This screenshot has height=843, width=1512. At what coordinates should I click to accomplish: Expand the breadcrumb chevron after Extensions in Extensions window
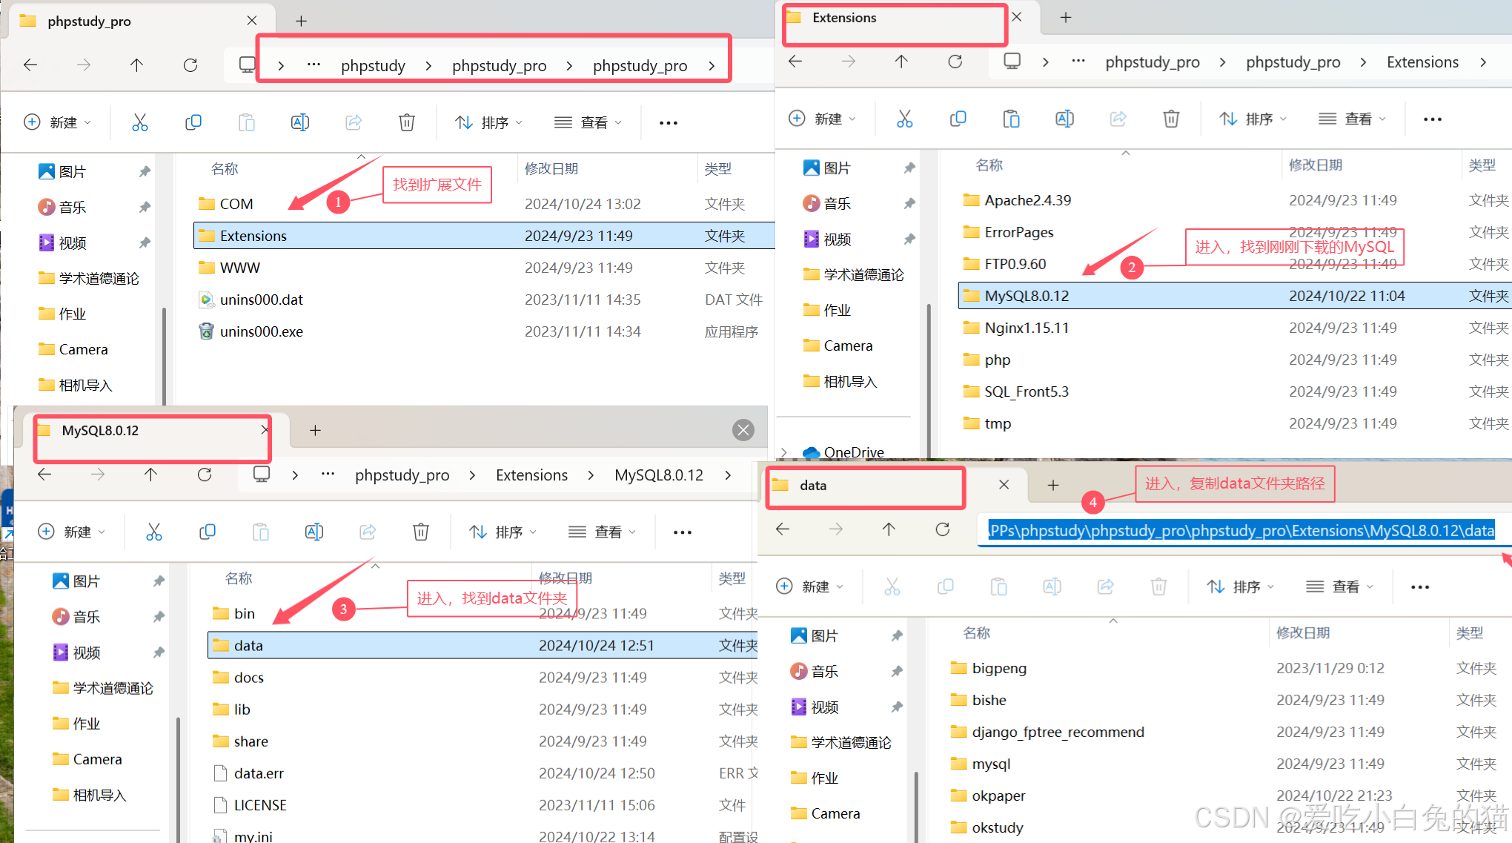1483,62
